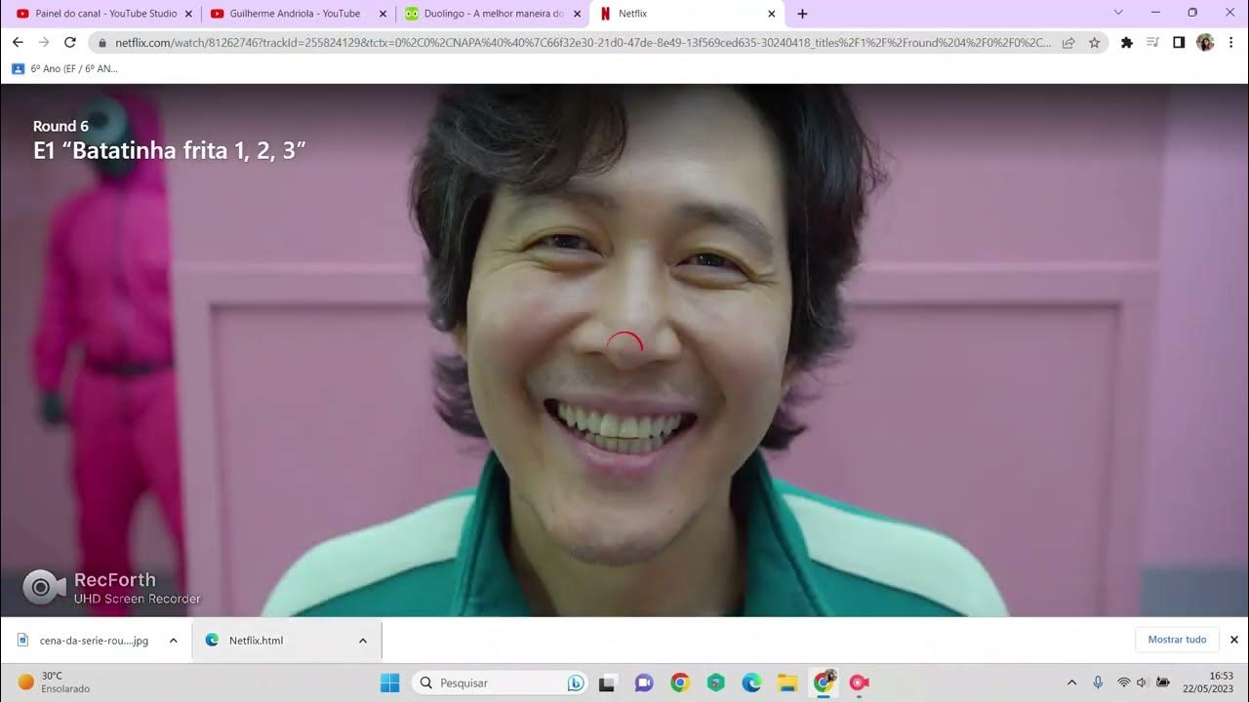Screen dimensions: 1249x702
Task: Click the microphone tray icon
Action: click(x=1098, y=682)
